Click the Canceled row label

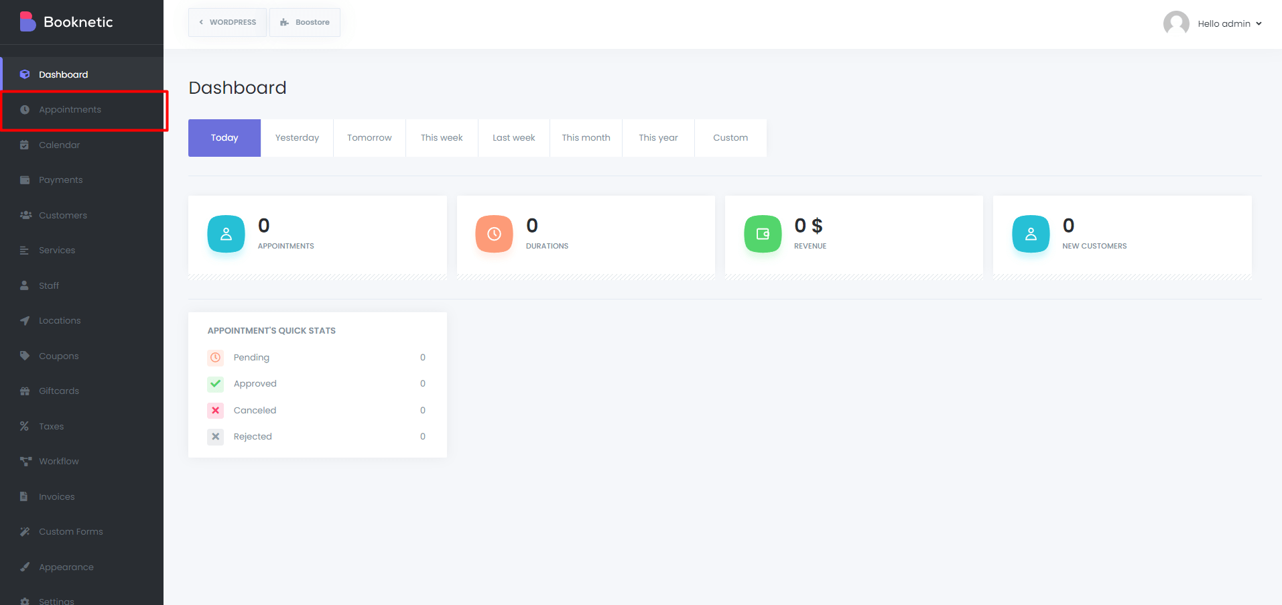click(x=255, y=410)
